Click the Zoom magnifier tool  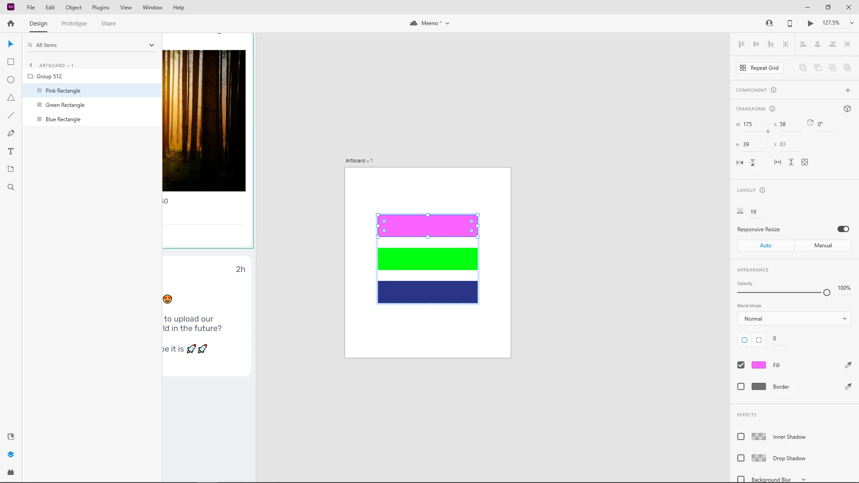(x=11, y=187)
